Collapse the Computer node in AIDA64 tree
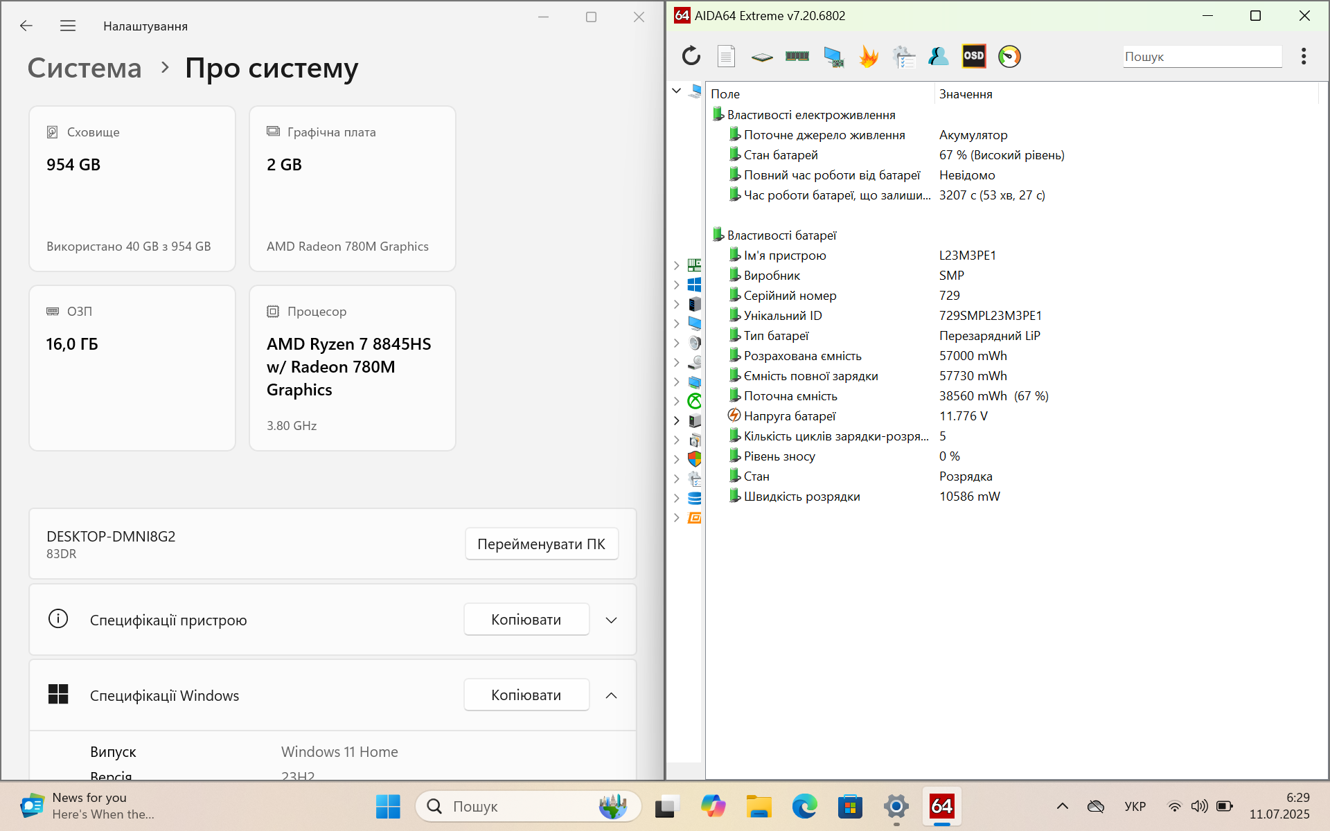This screenshot has width=1330, height=831. 677,91
